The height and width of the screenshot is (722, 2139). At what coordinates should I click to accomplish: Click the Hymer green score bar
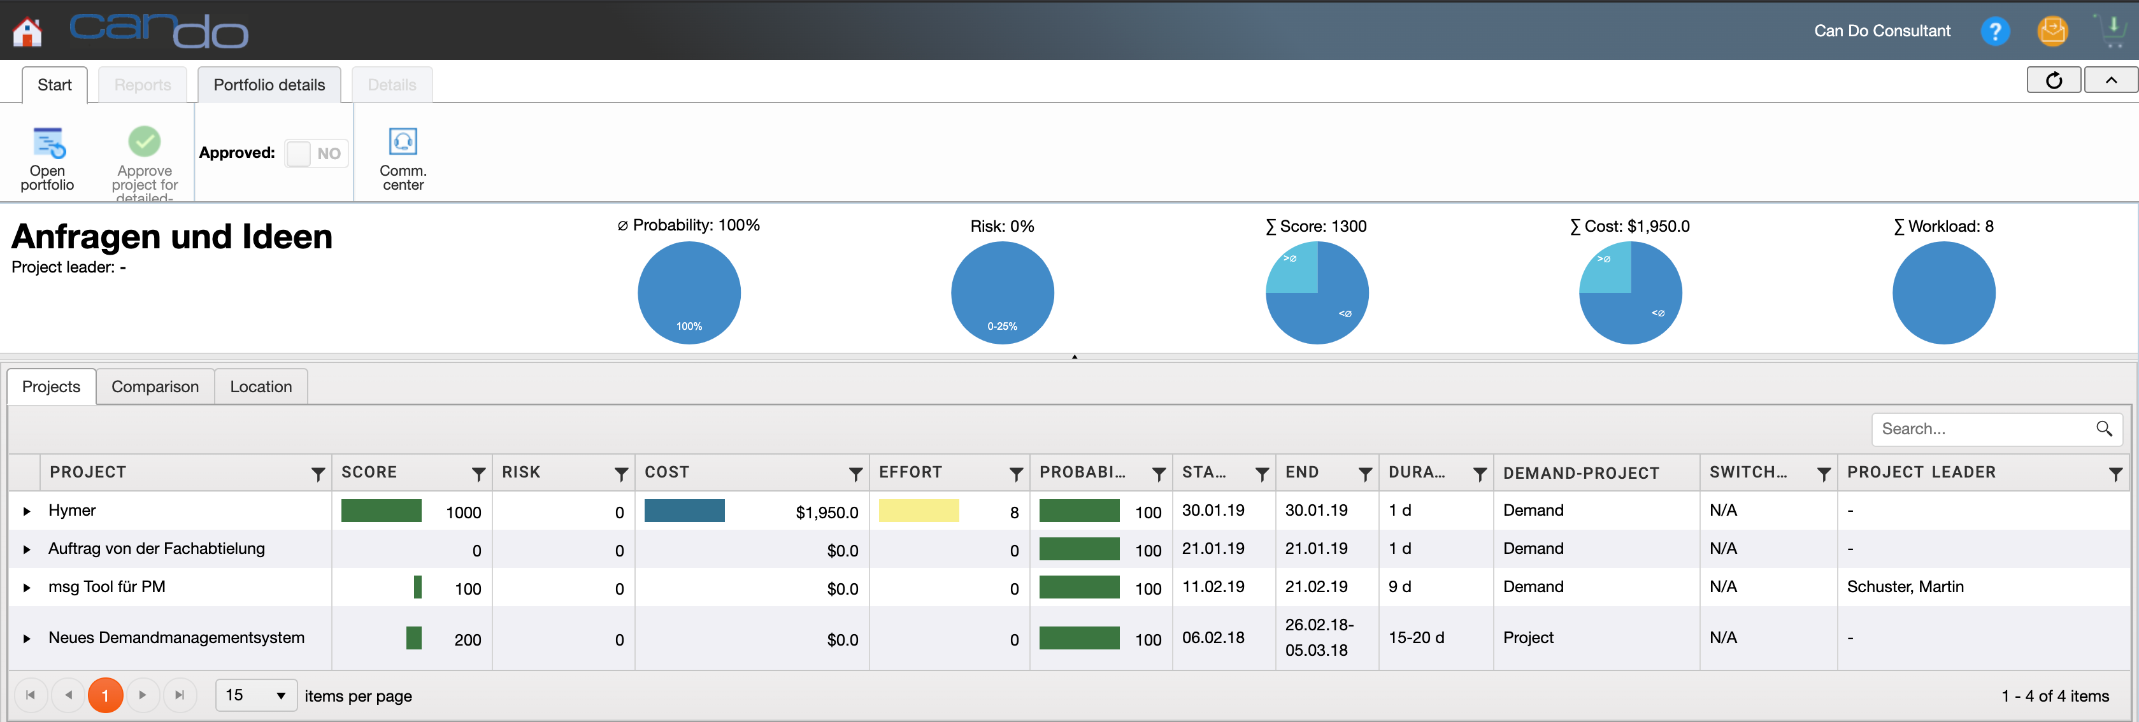click(381, 511)
